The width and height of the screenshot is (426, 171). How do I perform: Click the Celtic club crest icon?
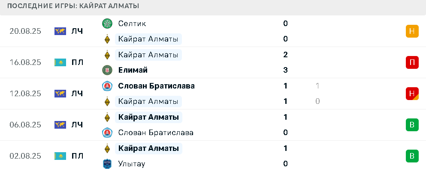coord(107,24)
